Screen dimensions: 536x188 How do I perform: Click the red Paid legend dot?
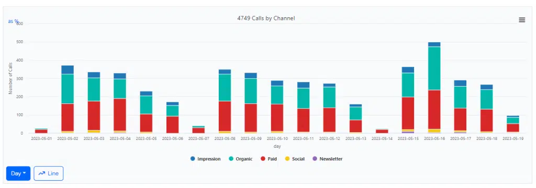tap(263, 159)
